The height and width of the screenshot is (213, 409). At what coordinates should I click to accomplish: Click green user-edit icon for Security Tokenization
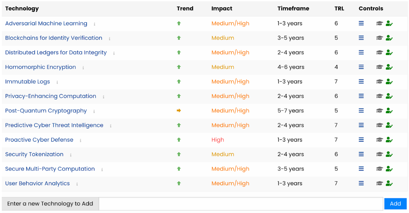click(389, 154)
